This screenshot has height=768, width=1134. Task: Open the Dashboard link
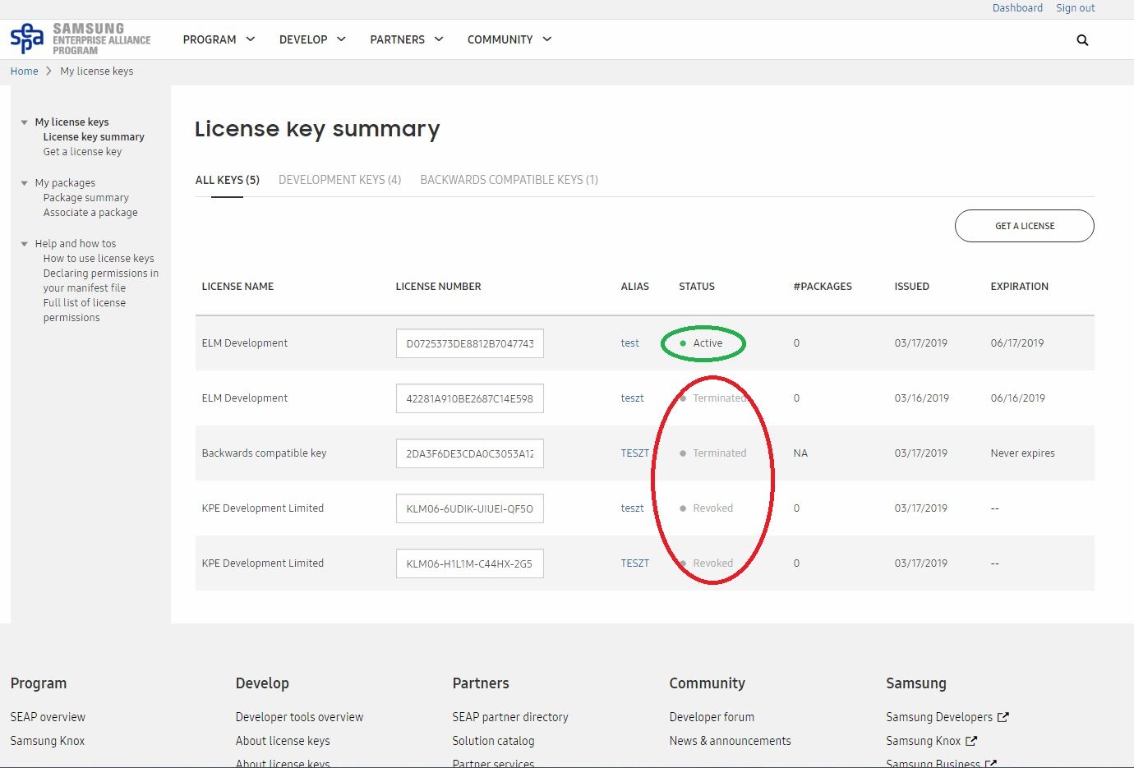click(x=1017, y=8)
